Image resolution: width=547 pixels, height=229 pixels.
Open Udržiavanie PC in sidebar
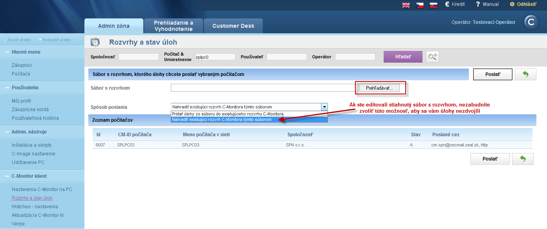pos(28,162)
